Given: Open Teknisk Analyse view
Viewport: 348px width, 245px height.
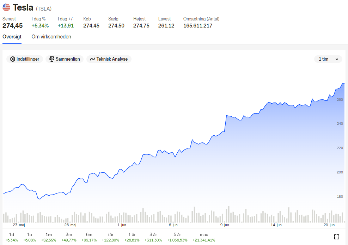Looking at the screenshot, I should pyautogui.click(x=109, y=59).
